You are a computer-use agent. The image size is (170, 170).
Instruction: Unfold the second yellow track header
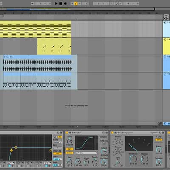pyautogui.click(x=165, y=40)
